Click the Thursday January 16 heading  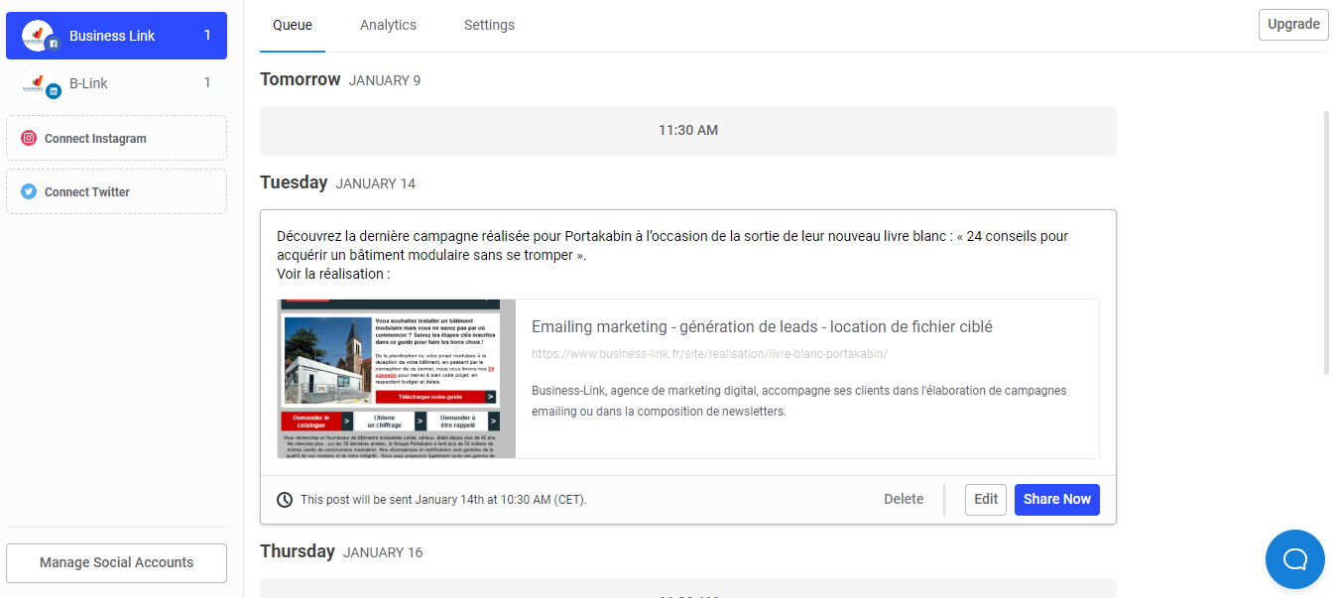pyautogui.click(x=341, y=551)
